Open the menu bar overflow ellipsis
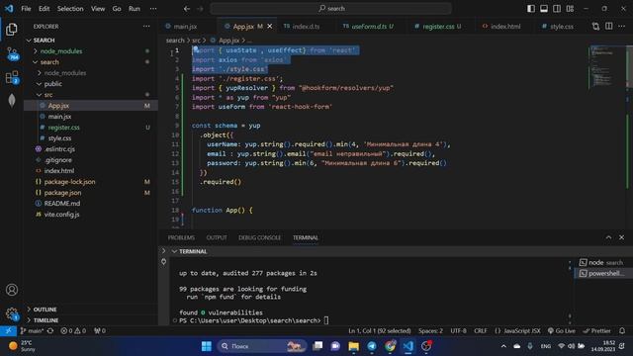 pos(153,9)
